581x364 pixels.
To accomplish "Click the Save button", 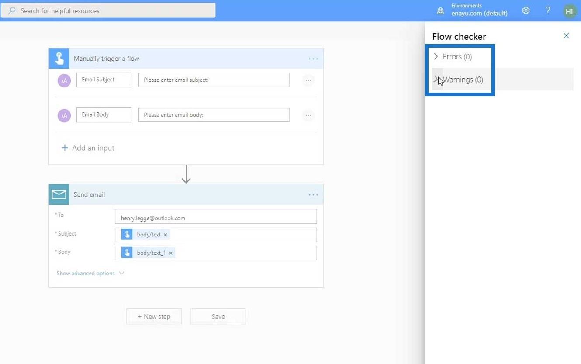I will point(218,316).
